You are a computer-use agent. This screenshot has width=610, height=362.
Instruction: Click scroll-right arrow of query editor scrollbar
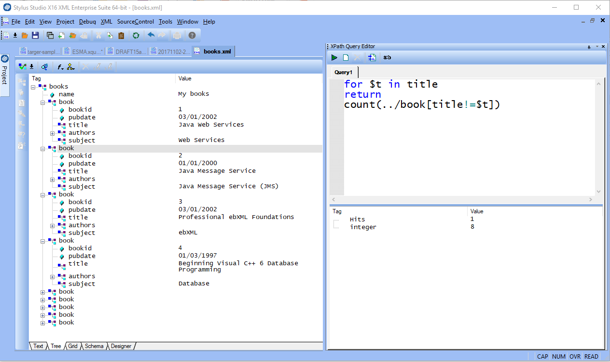pos(591,200)
